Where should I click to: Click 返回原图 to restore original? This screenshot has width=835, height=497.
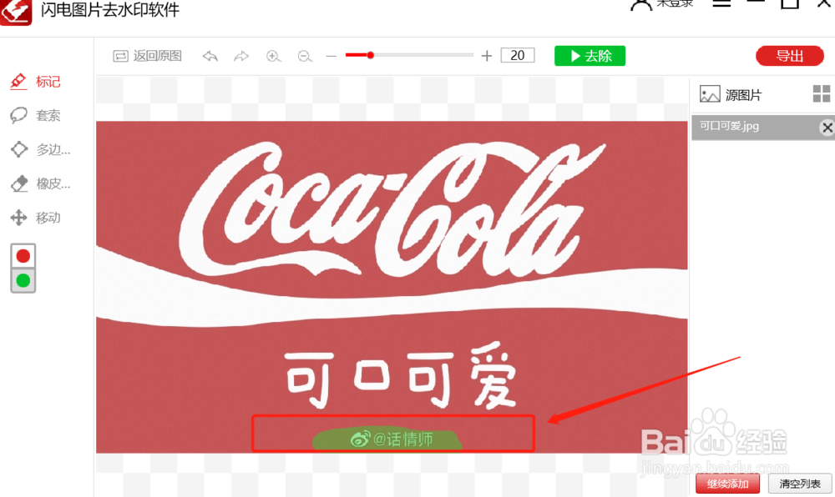click(x=148, y=56)
